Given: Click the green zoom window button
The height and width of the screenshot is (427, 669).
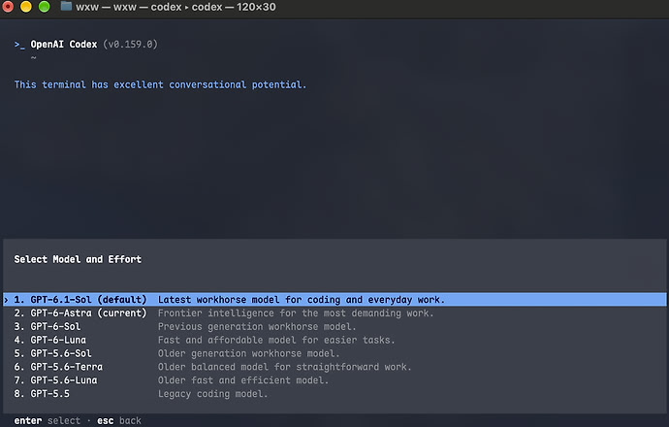Looking at the screenshot, I should (x=45, y=7).
